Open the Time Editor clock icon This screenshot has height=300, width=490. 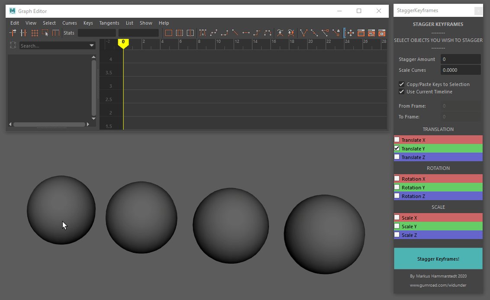point(381,33)
